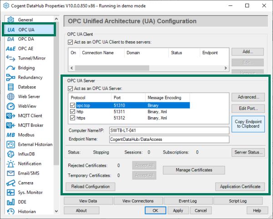Screen dimensions: 273x219
Task: Toggle Act as an OPC UA Server checkbox
Action: pyautogui.click(x=71, y=89)
